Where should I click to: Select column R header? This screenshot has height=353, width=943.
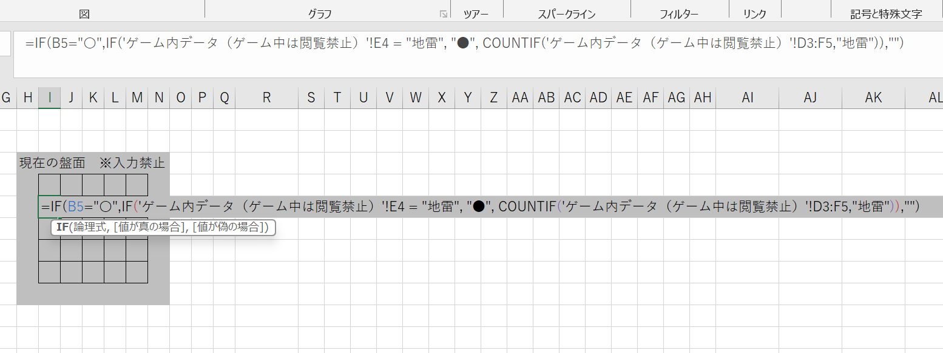coord(266,97)
